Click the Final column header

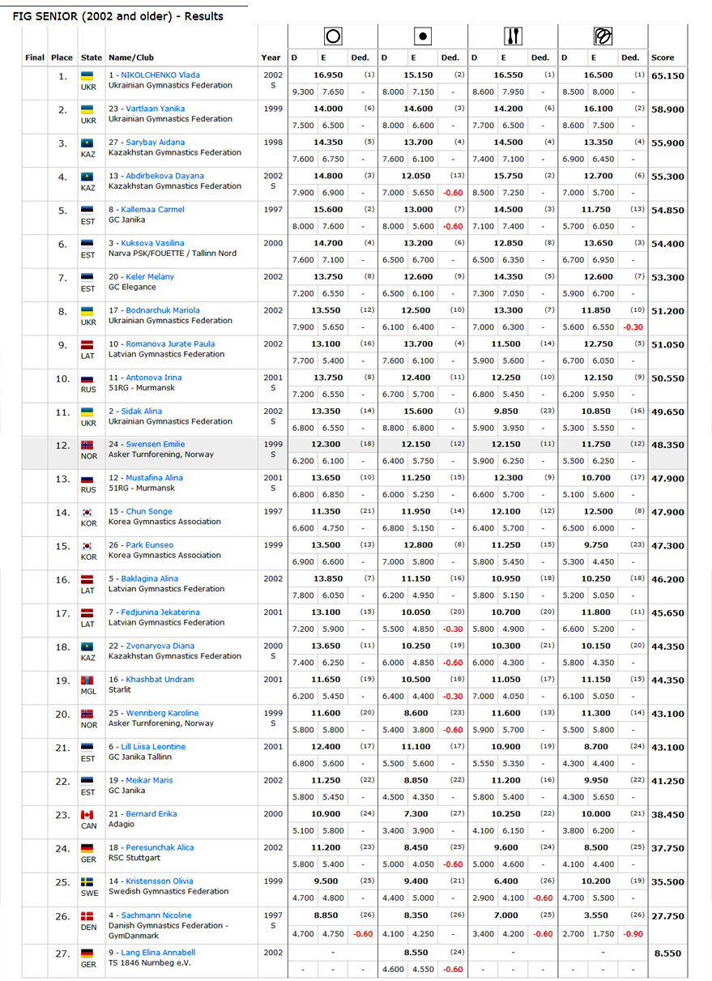pyautogui.click(x=35, y=58)
